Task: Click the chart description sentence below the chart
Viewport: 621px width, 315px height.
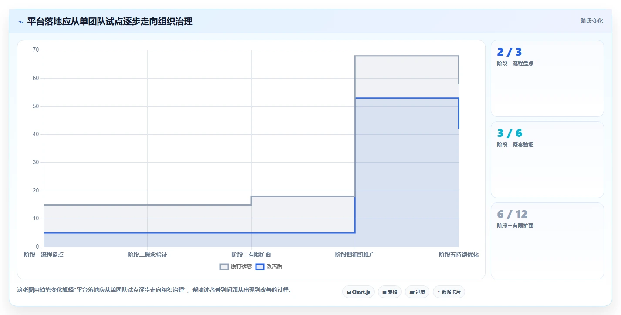Action: 154,290
